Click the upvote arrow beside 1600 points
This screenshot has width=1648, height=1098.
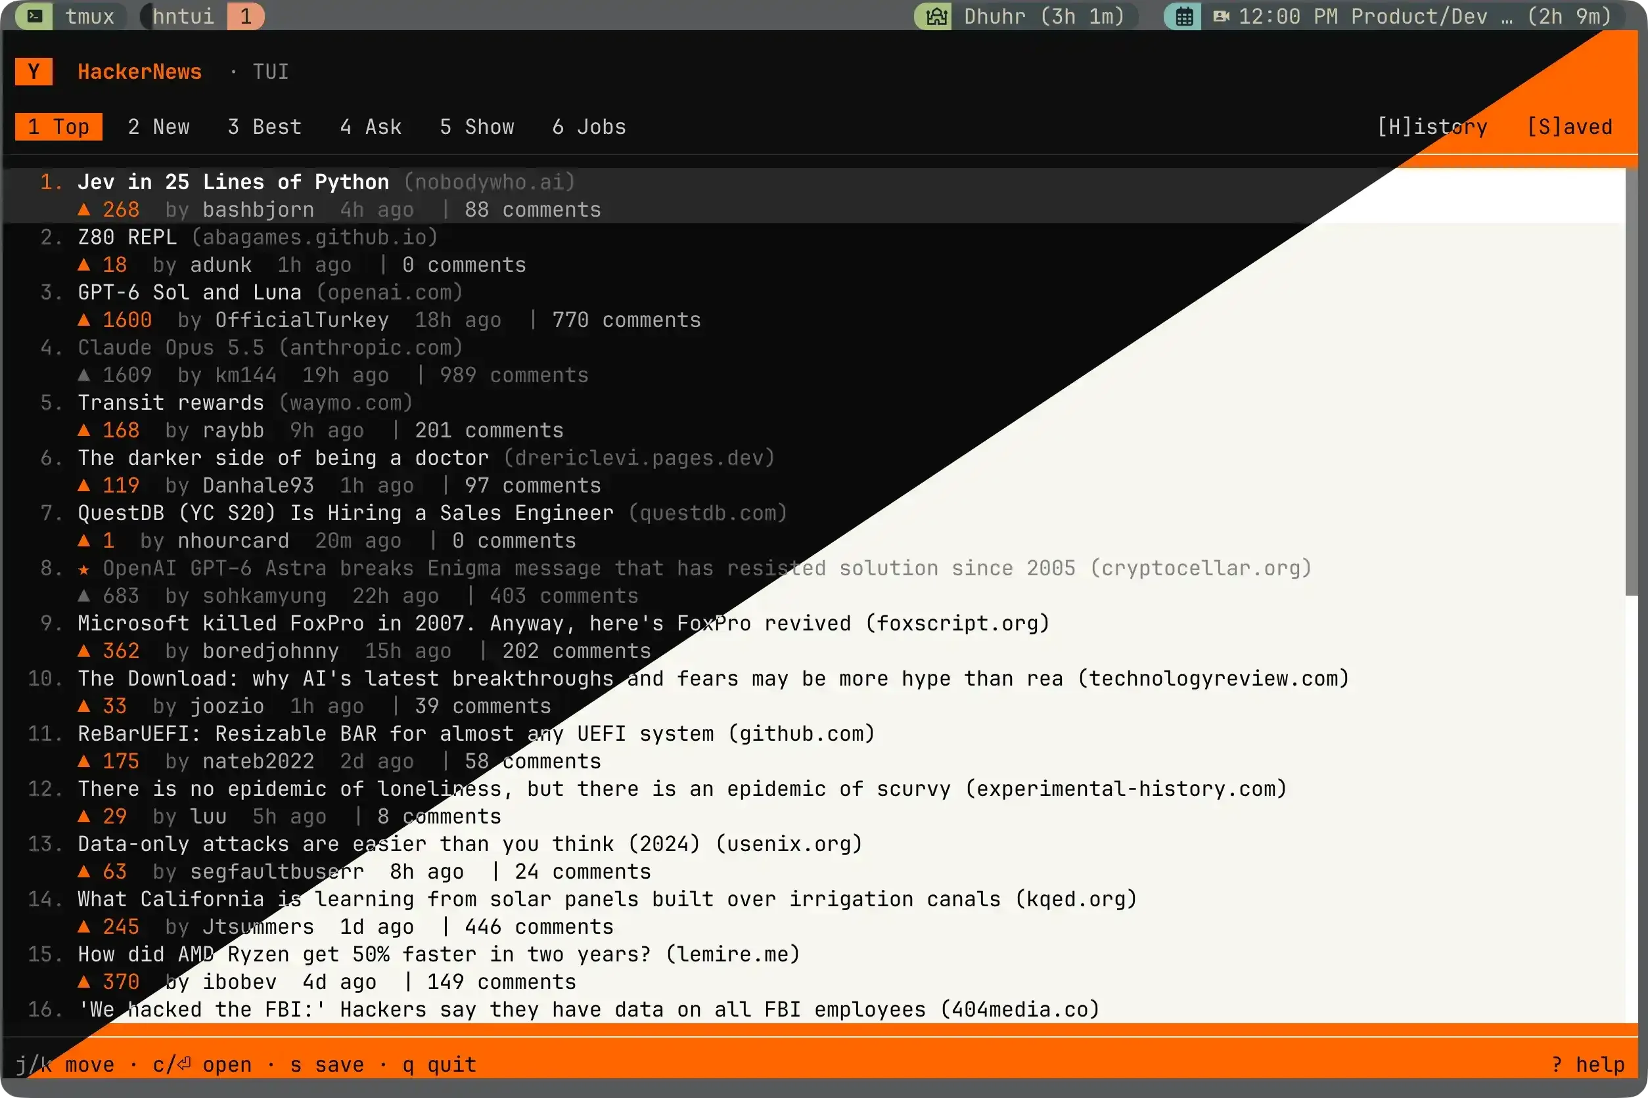[84, 320]
